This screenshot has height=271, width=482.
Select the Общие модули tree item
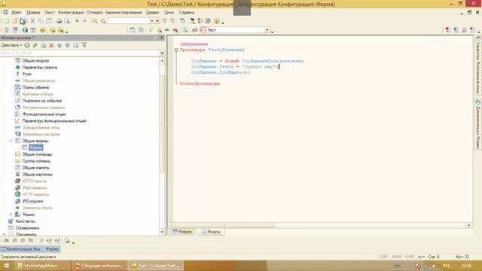click(x=35, y=60)
